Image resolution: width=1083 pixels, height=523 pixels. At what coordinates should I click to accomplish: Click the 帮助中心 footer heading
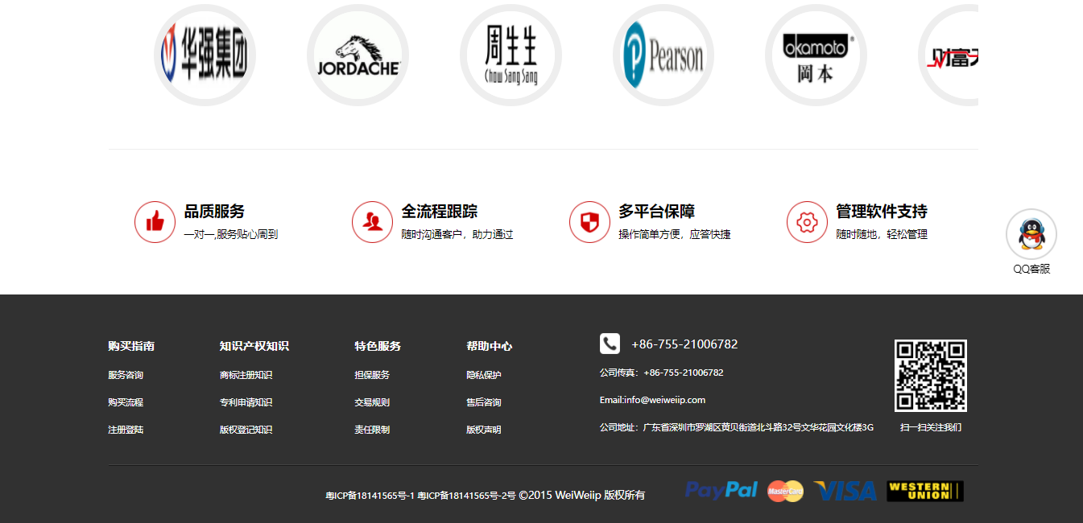click(x=489, y=346)
